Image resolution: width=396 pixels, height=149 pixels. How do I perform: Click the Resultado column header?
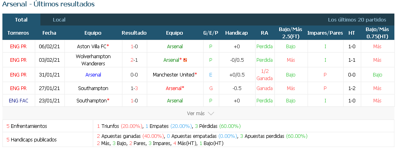(x=134, y=33)
